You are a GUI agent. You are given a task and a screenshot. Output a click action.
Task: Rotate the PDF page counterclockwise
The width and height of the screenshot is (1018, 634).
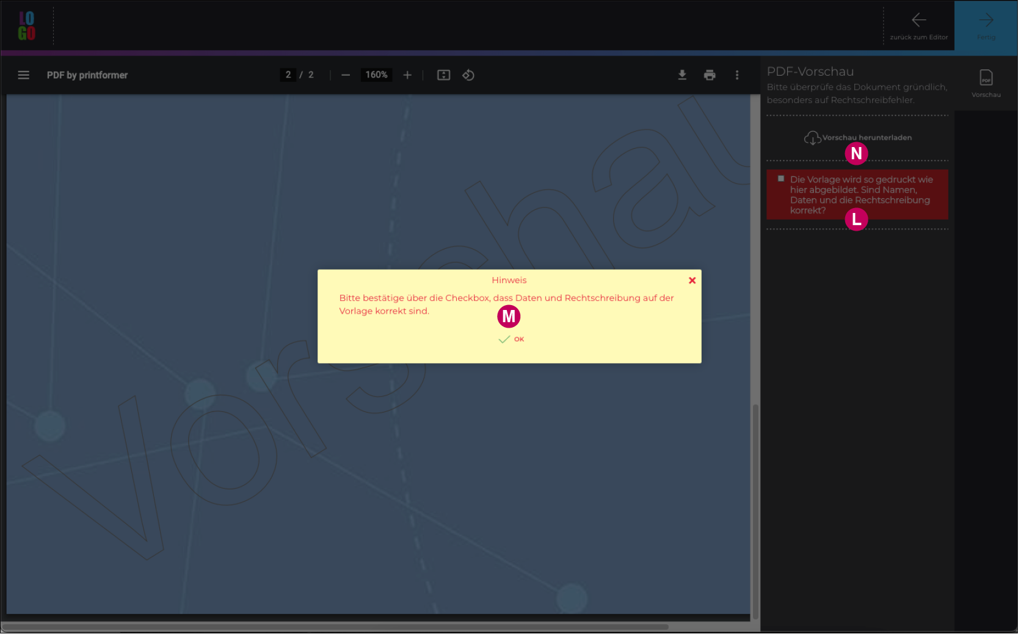(468, 75)
